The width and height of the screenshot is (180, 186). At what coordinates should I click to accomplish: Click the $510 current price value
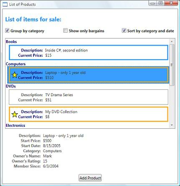pos(49,78)
